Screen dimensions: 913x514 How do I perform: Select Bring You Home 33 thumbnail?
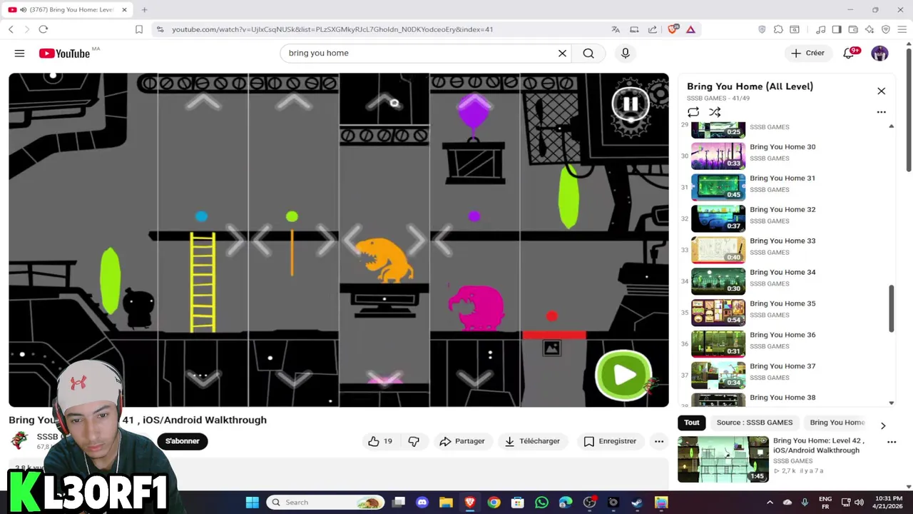(718, 250)
